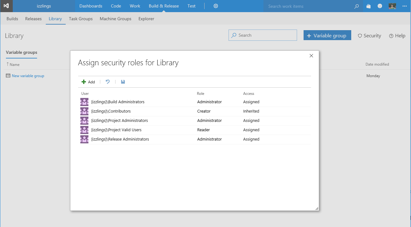This screenshot has width=411, height=227.
Task: Open the Role dropdown for Contributors
Action: coord(204,111)
